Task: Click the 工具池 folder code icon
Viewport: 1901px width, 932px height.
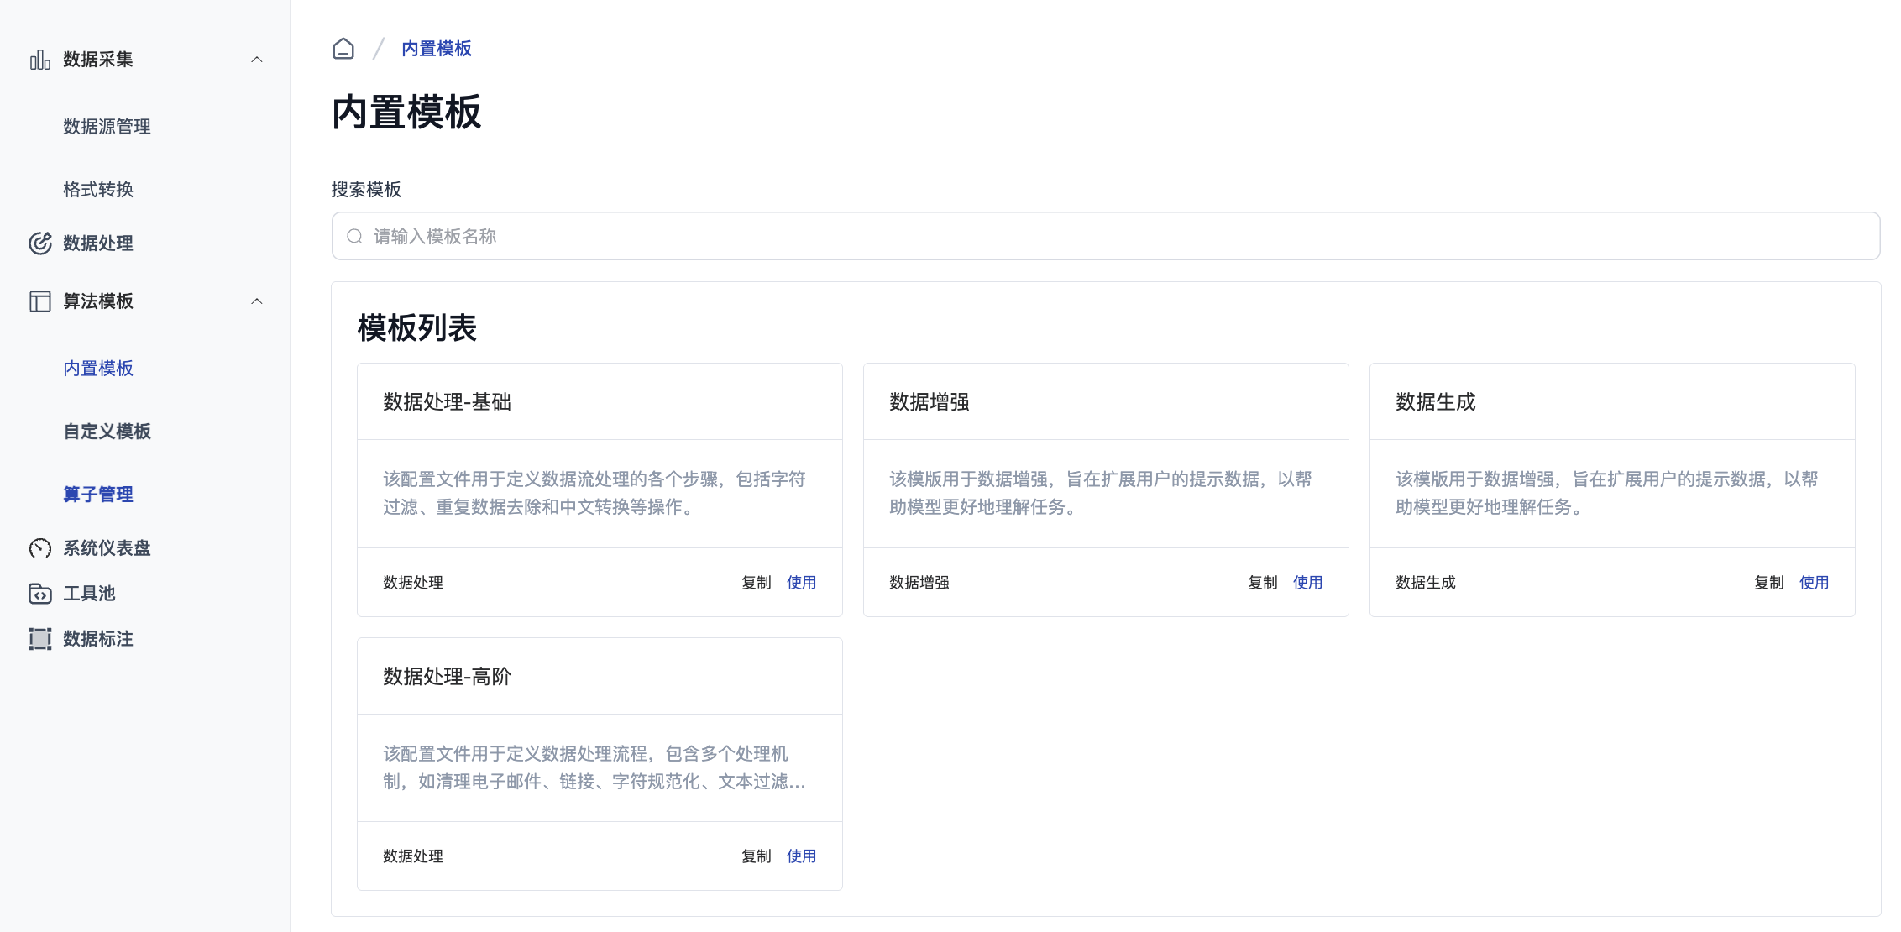Action: 39,594
